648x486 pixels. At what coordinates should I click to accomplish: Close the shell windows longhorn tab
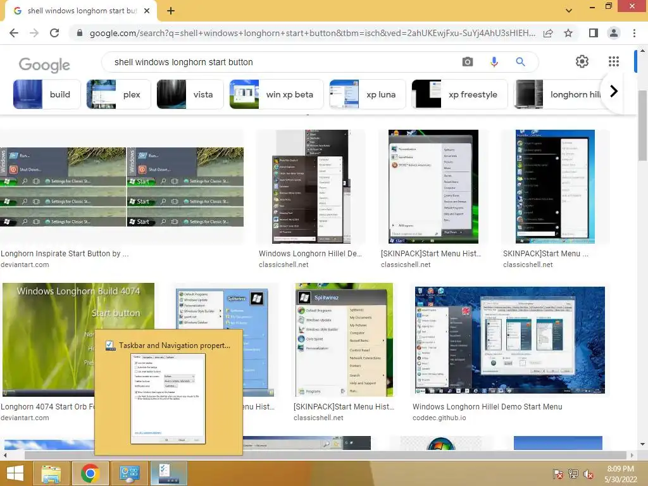tap(147, 11)
